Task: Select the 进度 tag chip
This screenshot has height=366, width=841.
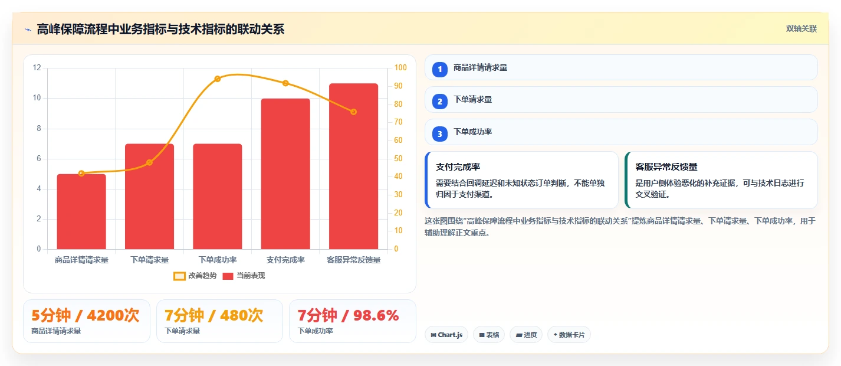Action: click(x=526, y=335)
